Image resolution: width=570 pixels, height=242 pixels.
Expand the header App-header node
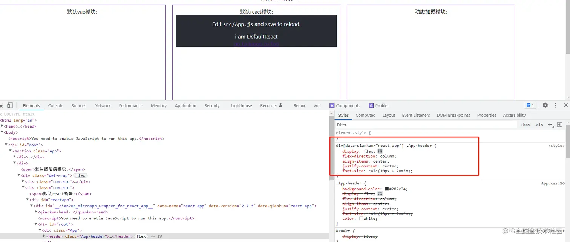pos(44,236)
